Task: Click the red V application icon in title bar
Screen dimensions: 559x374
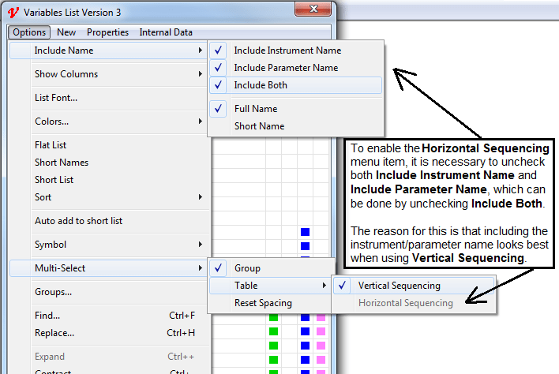Action: 13,13
